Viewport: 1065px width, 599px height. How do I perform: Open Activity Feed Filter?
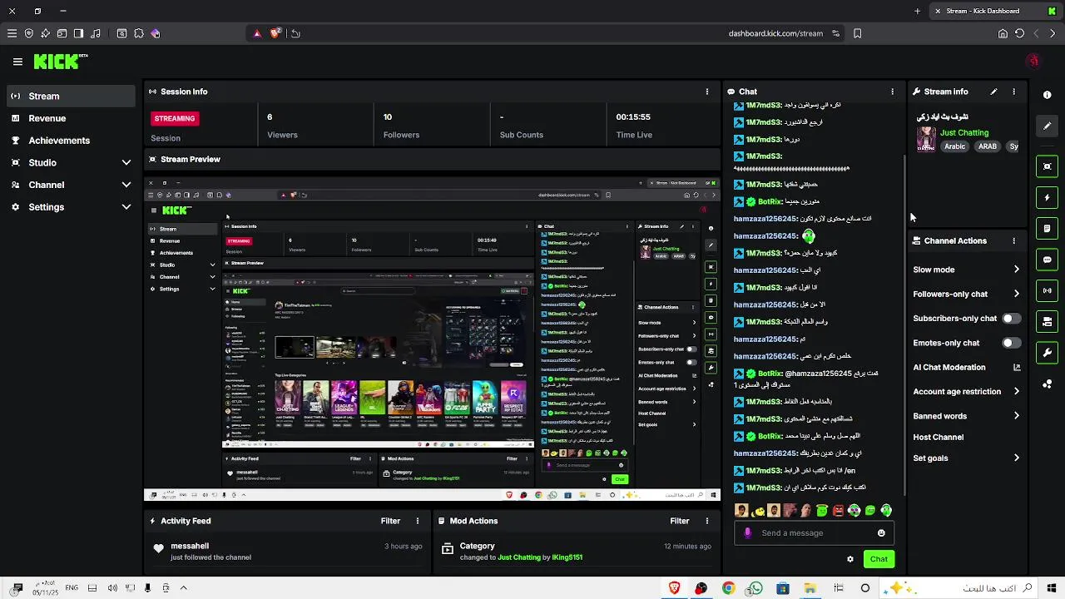(x=390, y=521)
